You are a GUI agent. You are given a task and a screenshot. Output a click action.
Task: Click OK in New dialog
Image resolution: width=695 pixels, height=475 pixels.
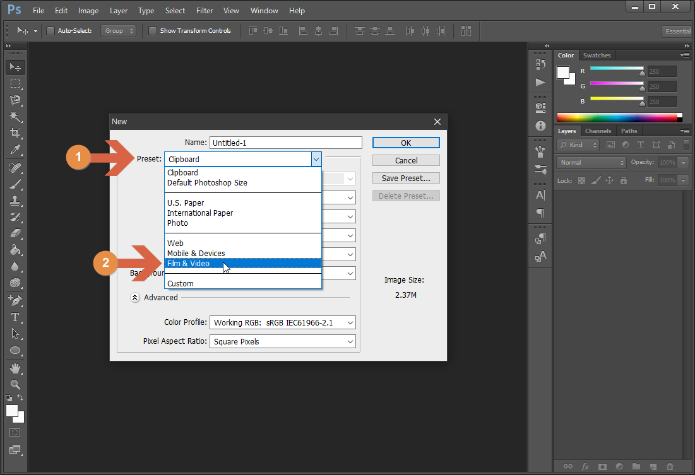[406, 143]
